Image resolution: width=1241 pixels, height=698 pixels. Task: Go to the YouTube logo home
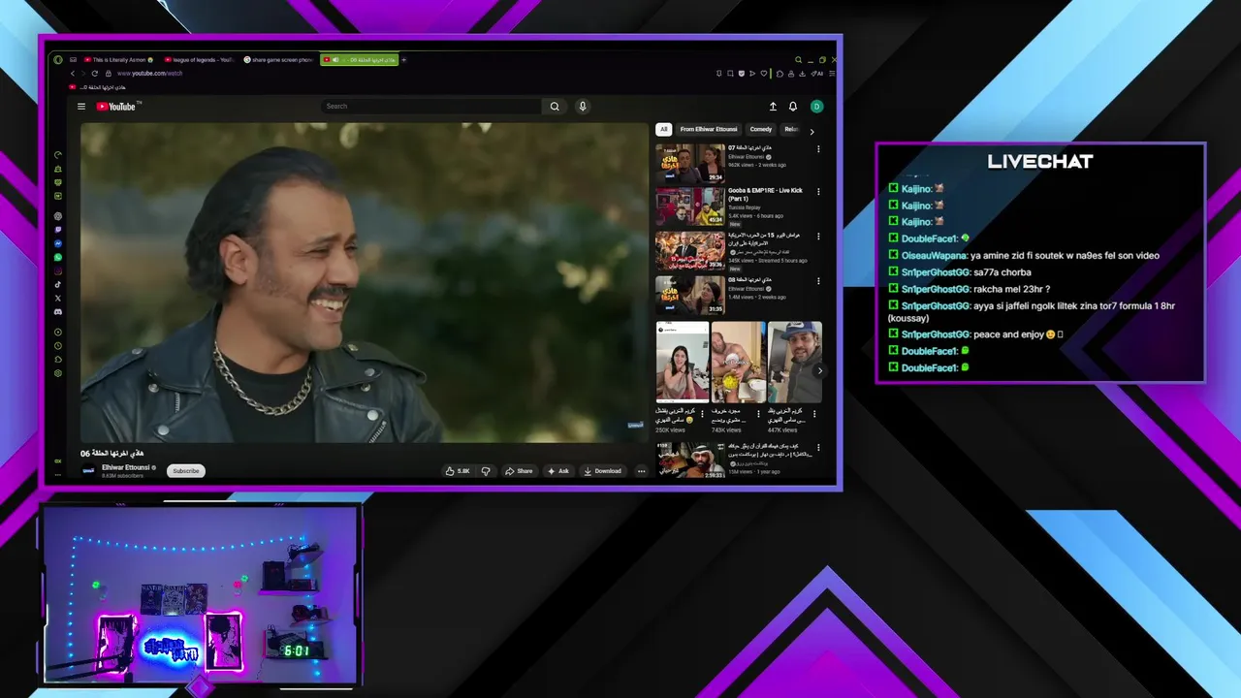point(117,107)
